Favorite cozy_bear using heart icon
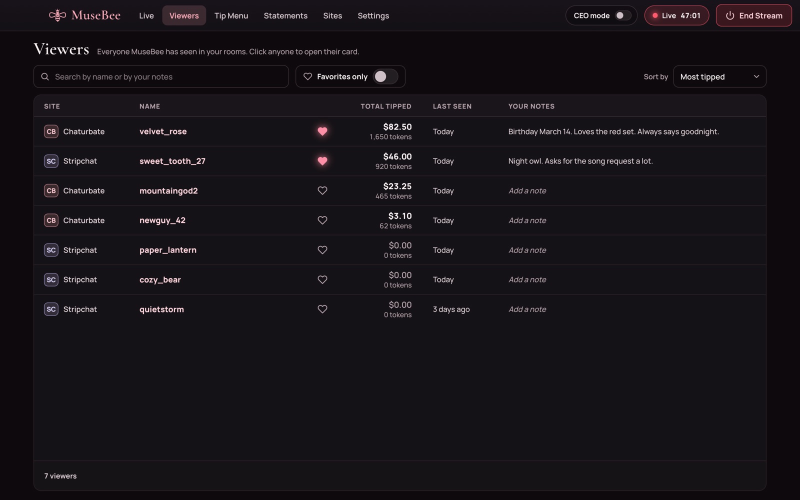 click(x=322, y=279)
